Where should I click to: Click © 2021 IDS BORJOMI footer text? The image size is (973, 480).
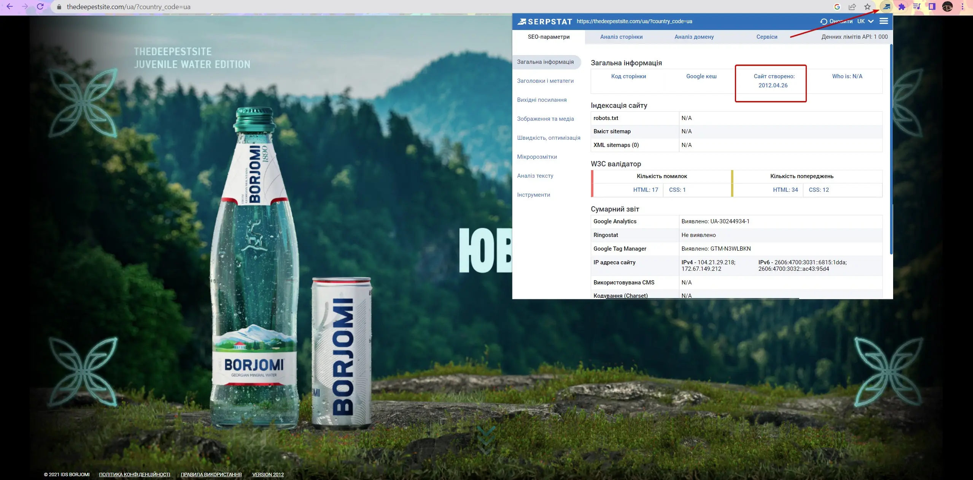(67, 474)
